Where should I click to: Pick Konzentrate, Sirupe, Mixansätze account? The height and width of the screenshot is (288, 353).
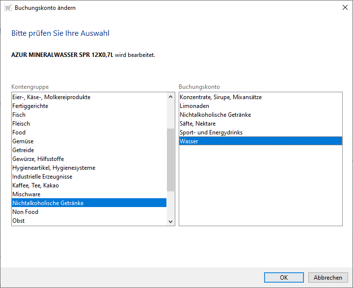[220, 97]
